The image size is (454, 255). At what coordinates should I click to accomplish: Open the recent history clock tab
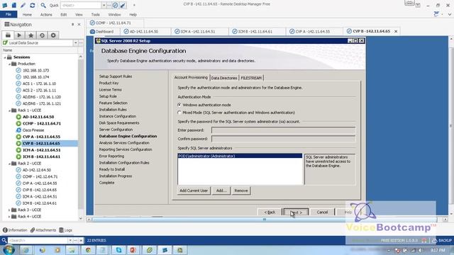click(x=42, y=35)
